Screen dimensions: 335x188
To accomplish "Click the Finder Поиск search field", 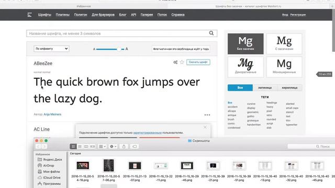I will pos(311,146).
